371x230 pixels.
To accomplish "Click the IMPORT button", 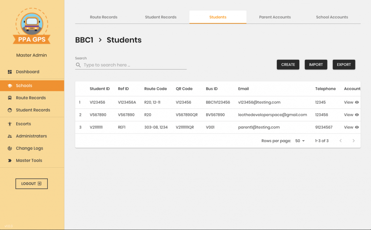I will (x=316, y=64).
